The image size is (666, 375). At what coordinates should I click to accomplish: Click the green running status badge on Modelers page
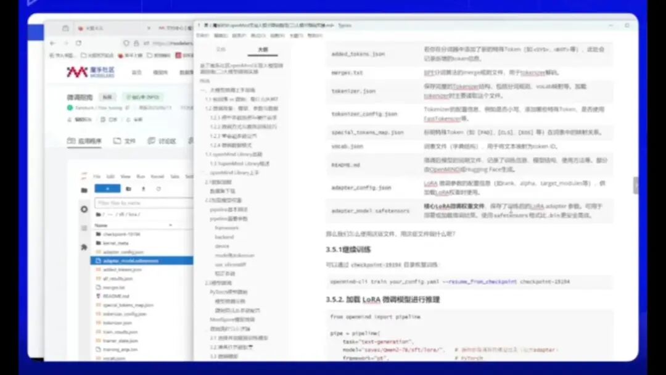(x=142, y=97)
